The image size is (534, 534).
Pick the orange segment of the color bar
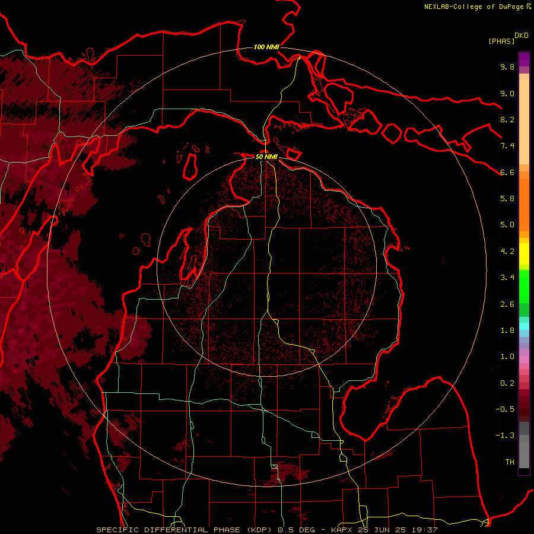(524, 205)
